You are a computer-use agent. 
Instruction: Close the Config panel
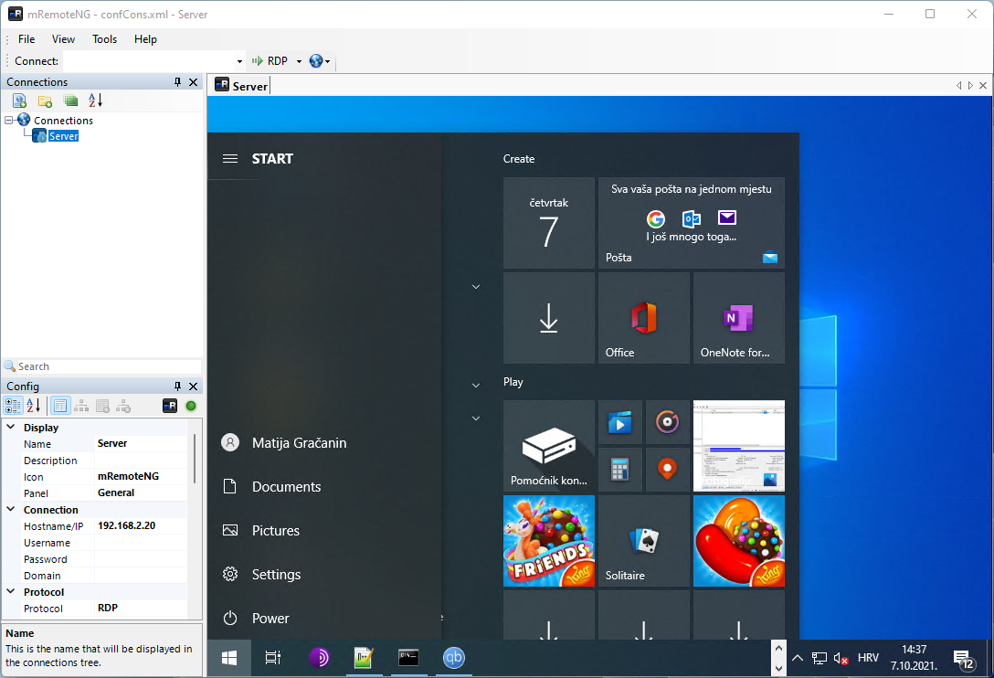pyautogui.click(x=194, y=387)
